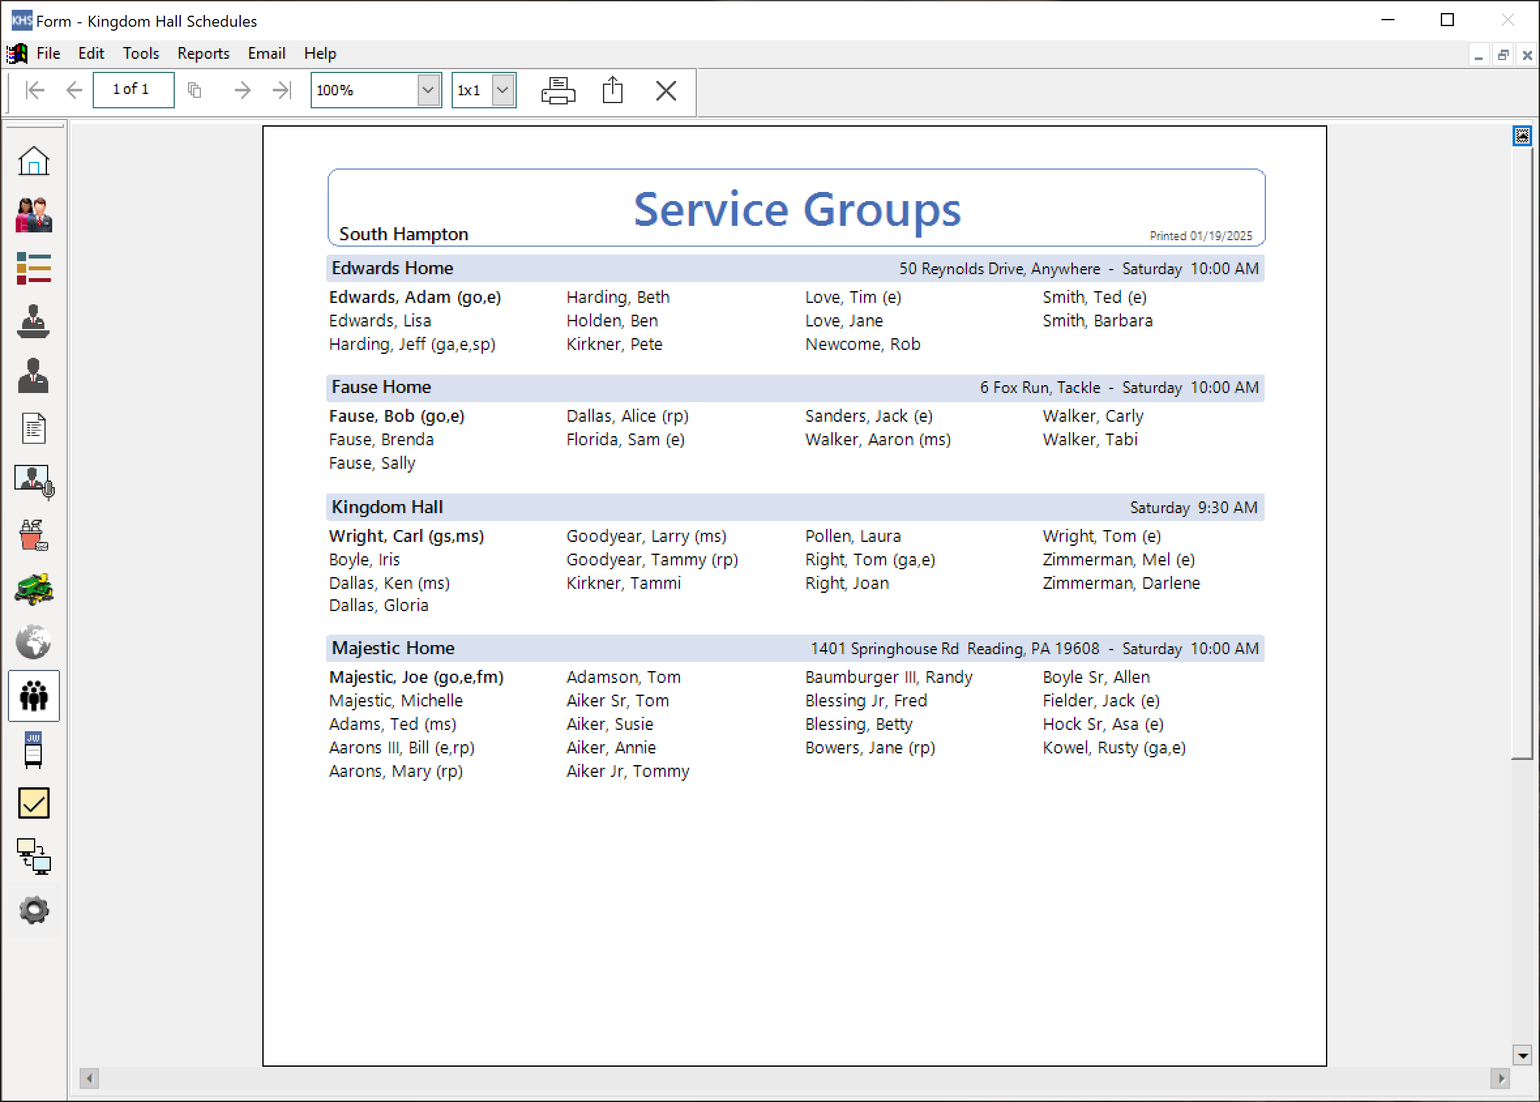Open the presenter with microphone icon
The width and height of the screenshot is (1540, 1102).
34,482
